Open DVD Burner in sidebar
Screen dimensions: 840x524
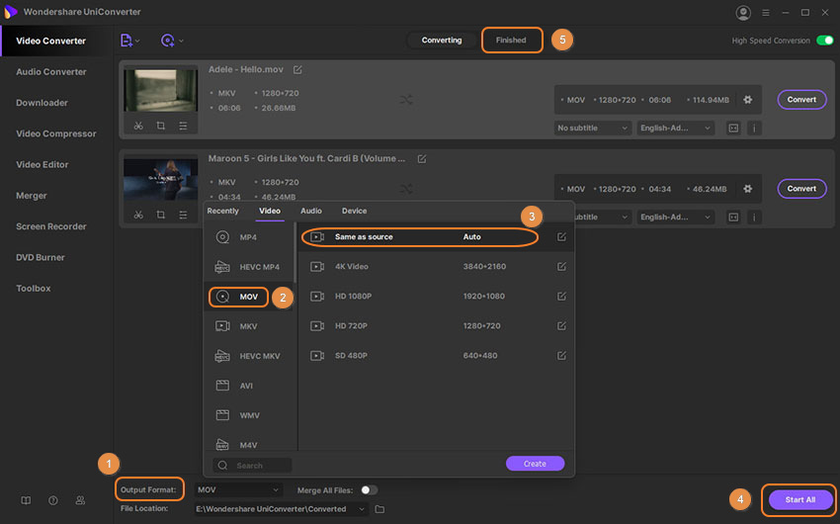[41, 258]
